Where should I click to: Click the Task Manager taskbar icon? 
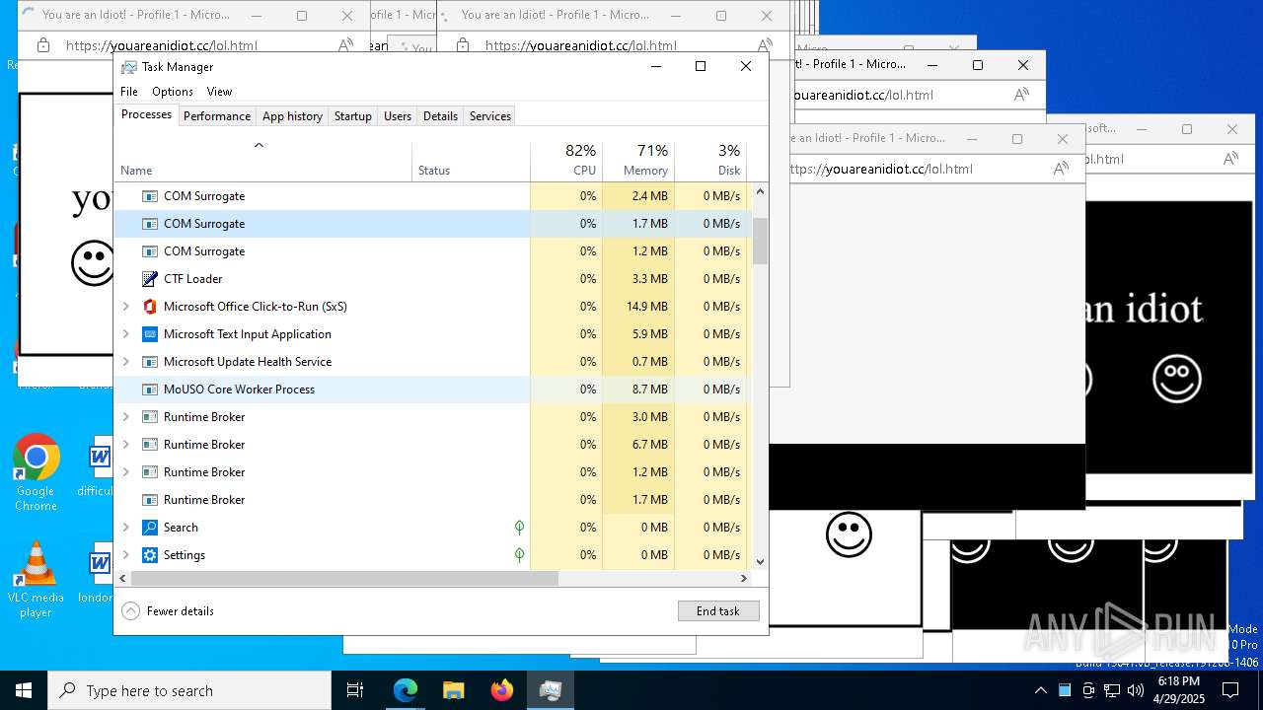(x=551, y=690)
